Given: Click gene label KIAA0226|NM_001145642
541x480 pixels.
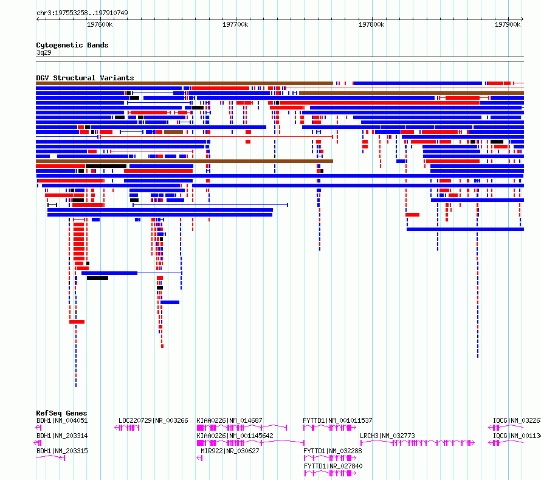Looking at the screenshot, I should coord(235,436).
